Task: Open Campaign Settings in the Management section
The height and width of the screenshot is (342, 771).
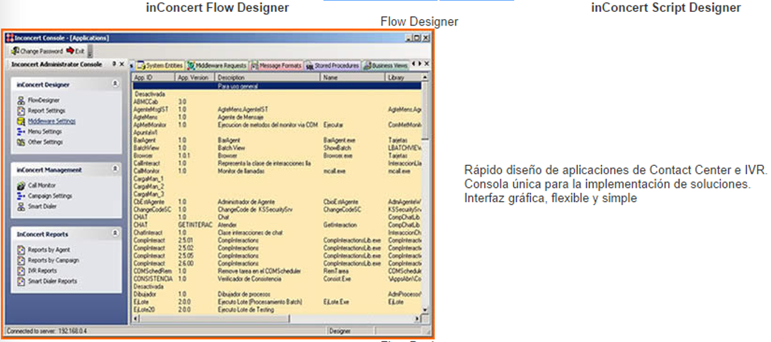Action: [50, 196]
